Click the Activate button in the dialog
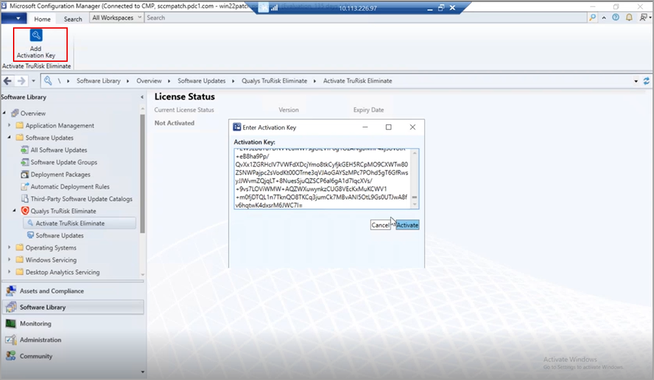 coord(407,224)
